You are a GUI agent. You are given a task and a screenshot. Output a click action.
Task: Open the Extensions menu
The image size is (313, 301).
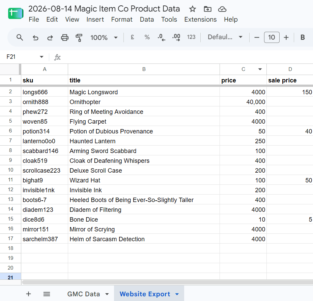pyautogui.click(x=200, y=19)
